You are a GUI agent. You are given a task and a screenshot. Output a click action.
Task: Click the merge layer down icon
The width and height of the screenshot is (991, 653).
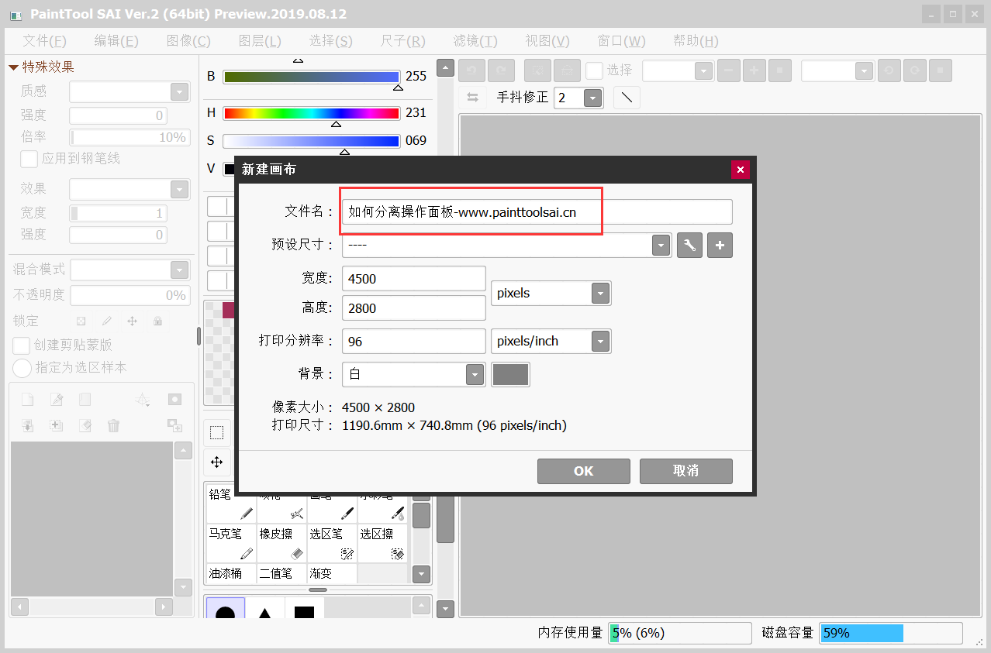pos(28,425)
